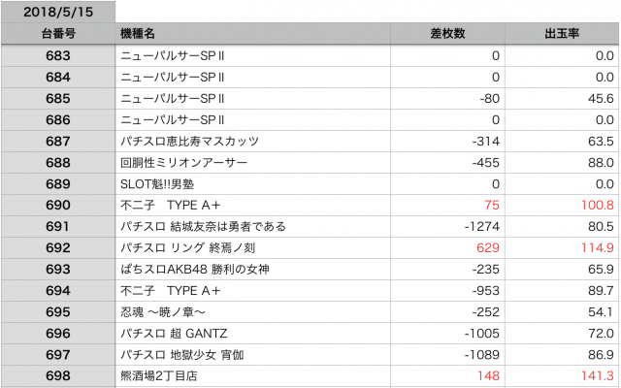Click the パチスロ 結城友奈は勇者である cell
This screenshot has height=388, width=621.
[203, 226]
